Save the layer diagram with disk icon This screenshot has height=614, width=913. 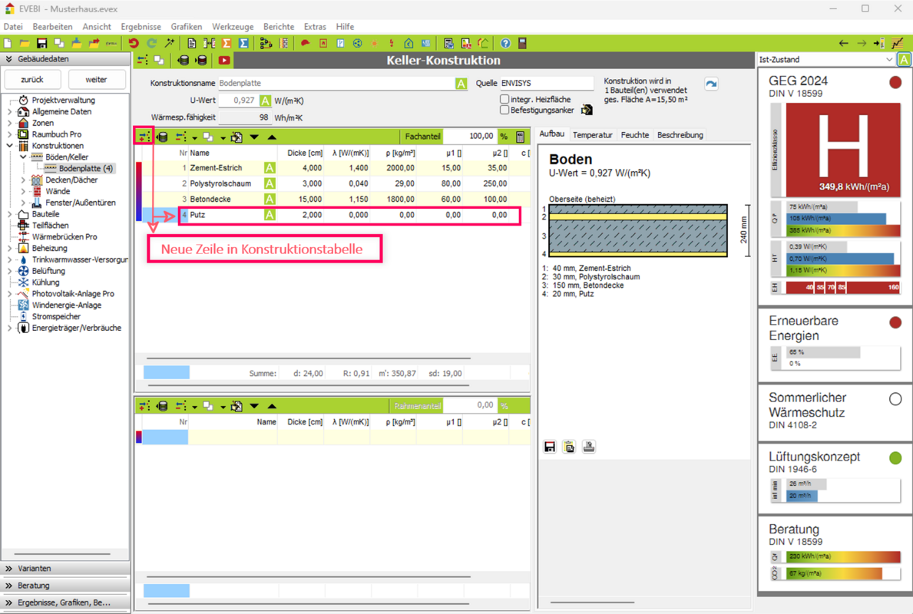pyautogui.click(x=550, y=447)
